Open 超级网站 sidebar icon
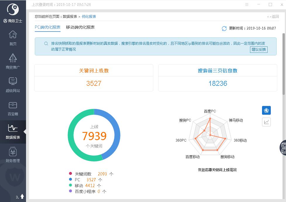The height and width of the screenshot is (202, 286). coord(13,85)
